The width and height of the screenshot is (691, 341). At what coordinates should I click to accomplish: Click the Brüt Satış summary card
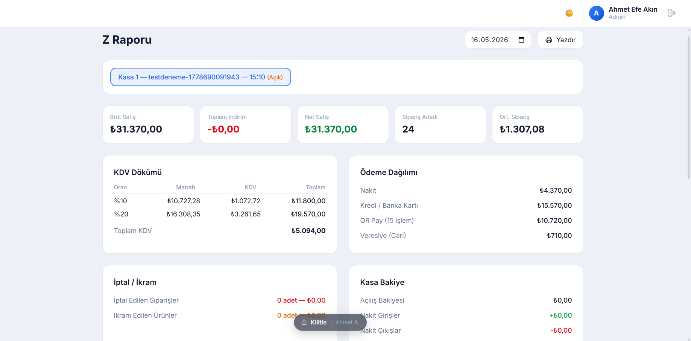click(x=148, y=125)
